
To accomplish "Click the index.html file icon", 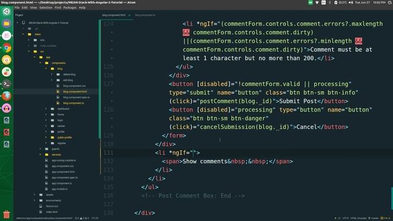I will (41, 212).
